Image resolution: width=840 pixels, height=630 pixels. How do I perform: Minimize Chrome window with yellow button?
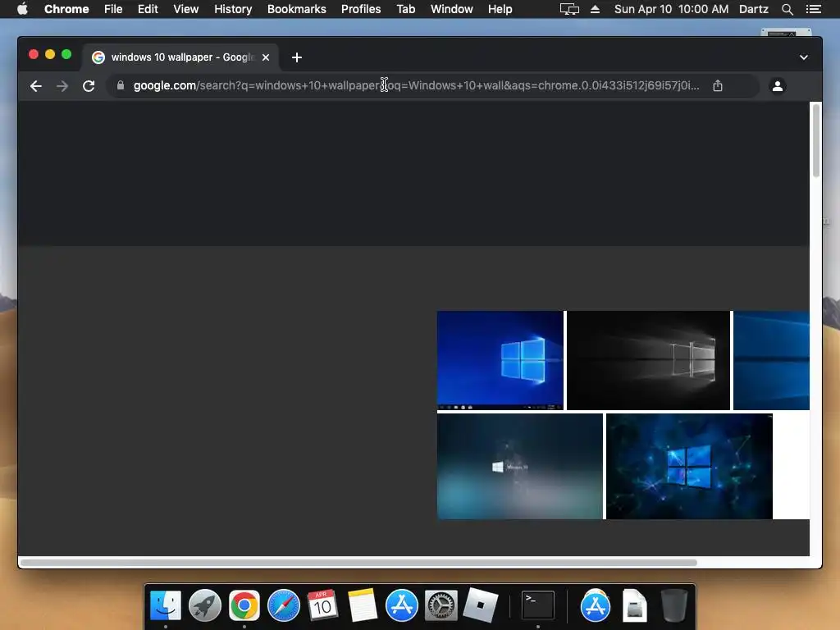point(50,54)
